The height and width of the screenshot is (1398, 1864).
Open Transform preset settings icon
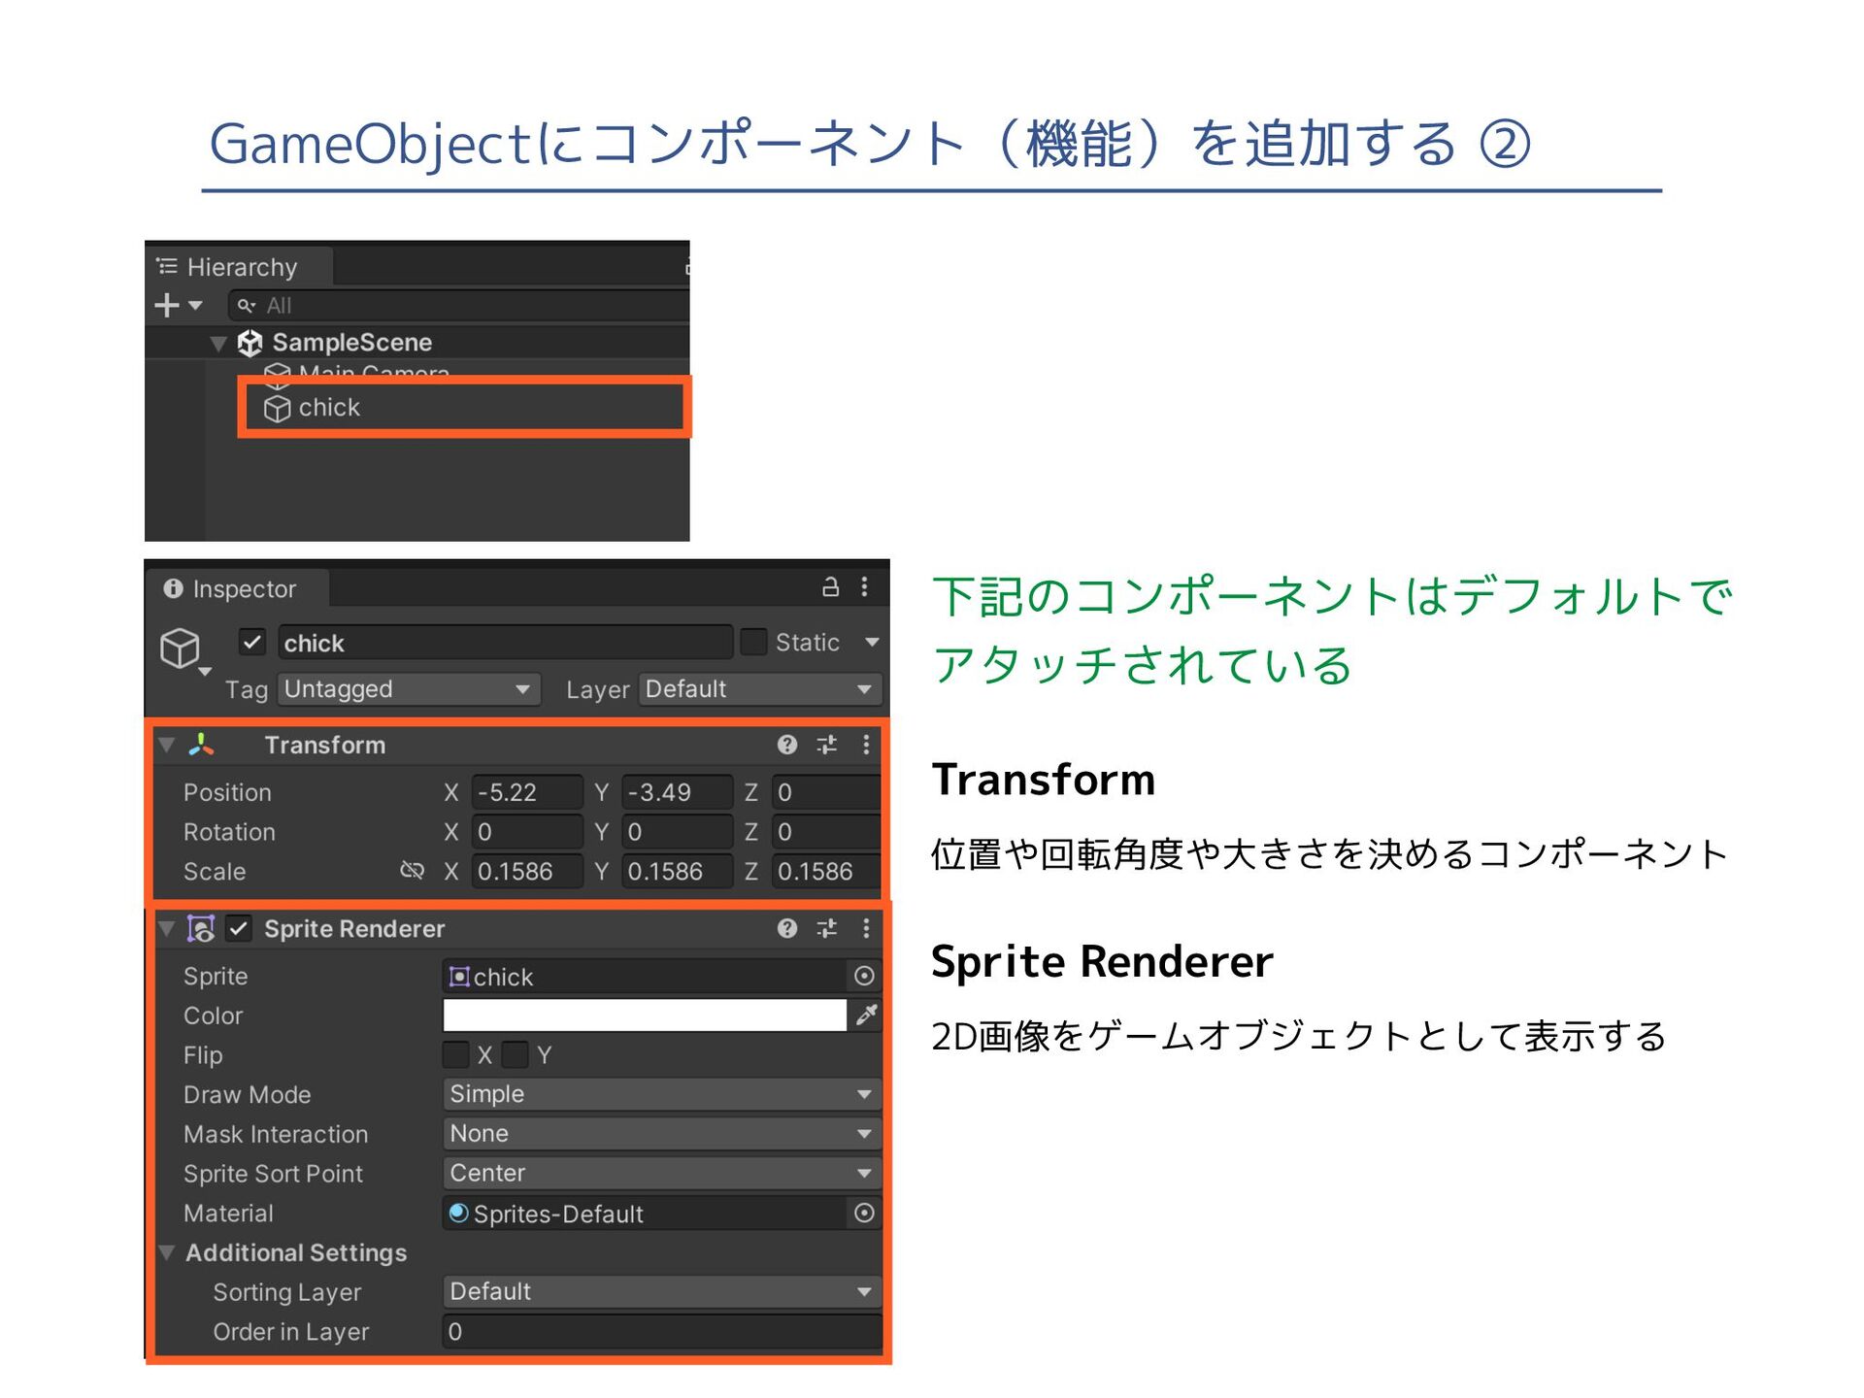[827, 745]
